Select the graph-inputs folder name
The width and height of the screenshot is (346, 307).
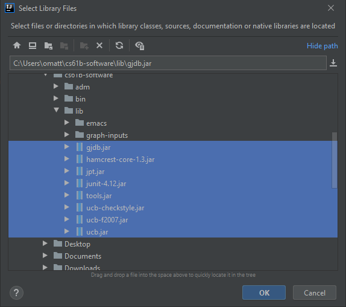(107, 135)
